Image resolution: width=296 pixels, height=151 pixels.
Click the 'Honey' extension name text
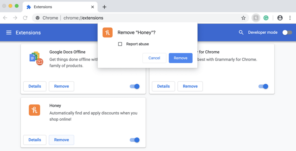[55, 106]
